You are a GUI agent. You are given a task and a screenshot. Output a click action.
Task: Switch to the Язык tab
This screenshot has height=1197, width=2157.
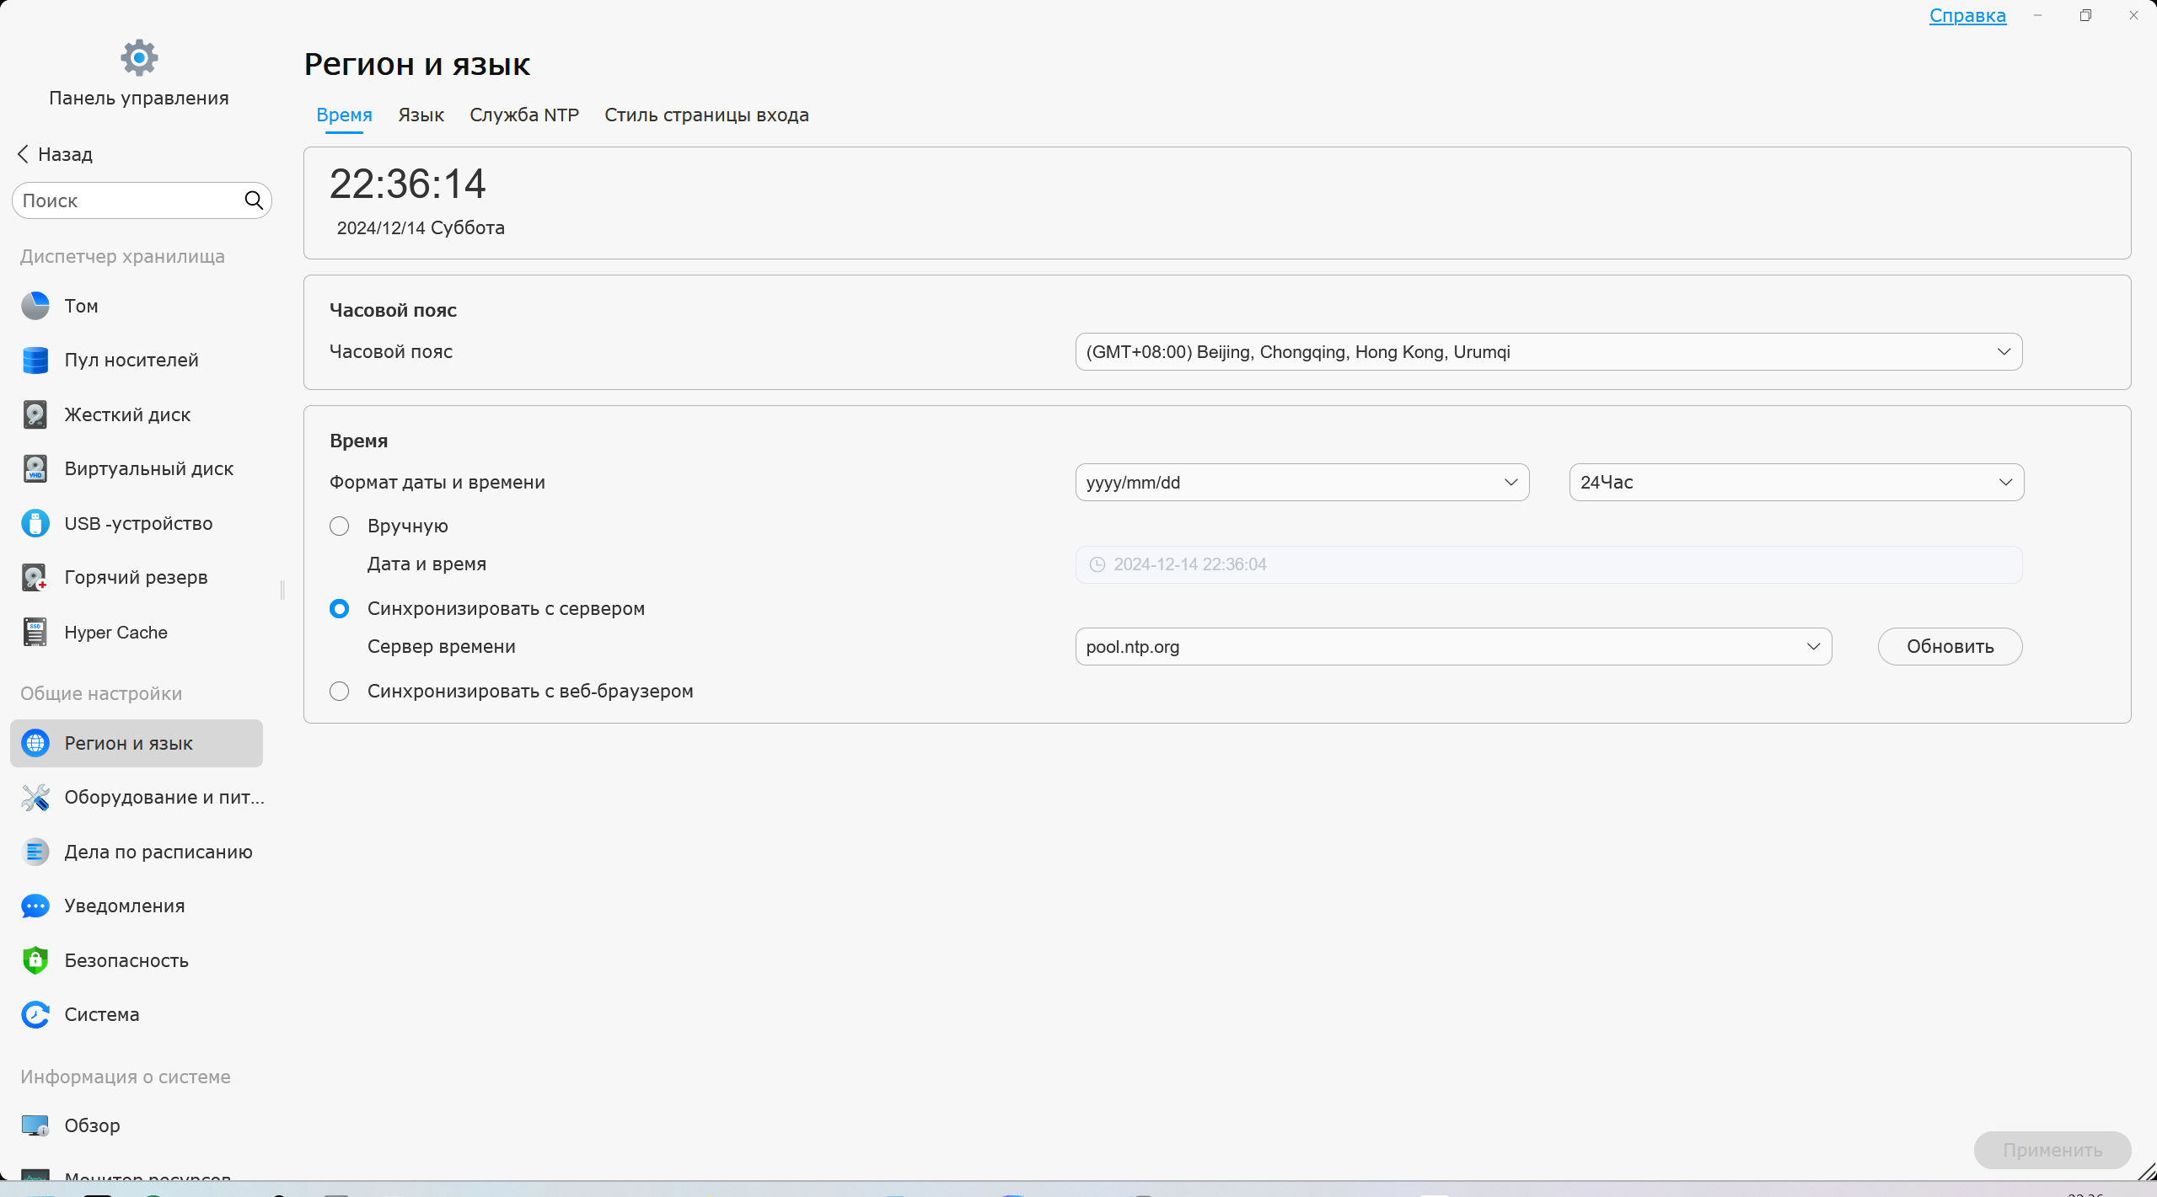click(421, 115)
